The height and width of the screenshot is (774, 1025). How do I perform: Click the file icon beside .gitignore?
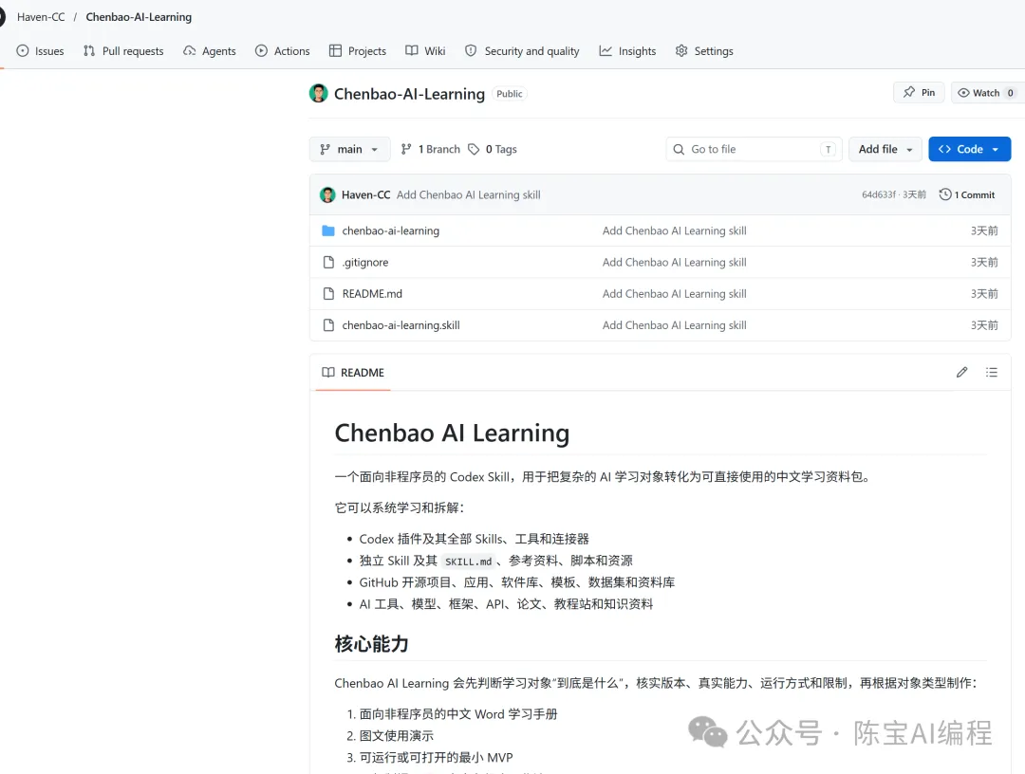(x=328, y=262)
